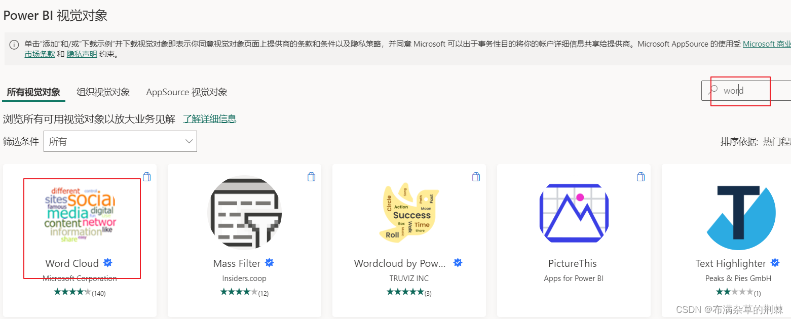Switch to the 组织视觉对象 tab
Image resolution: width=791 pixels, height=319 pixels.
pos(103,92)
